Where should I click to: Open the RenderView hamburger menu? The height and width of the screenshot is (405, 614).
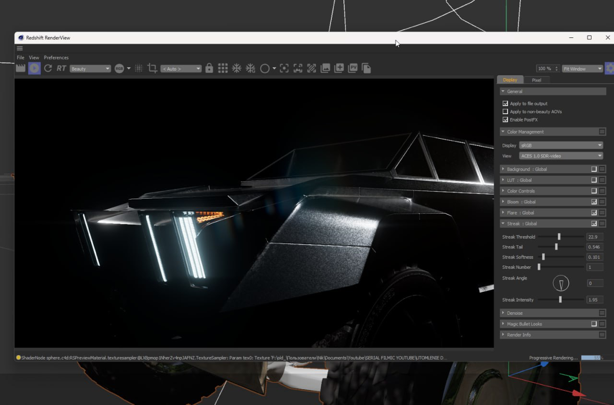(20, 49)
